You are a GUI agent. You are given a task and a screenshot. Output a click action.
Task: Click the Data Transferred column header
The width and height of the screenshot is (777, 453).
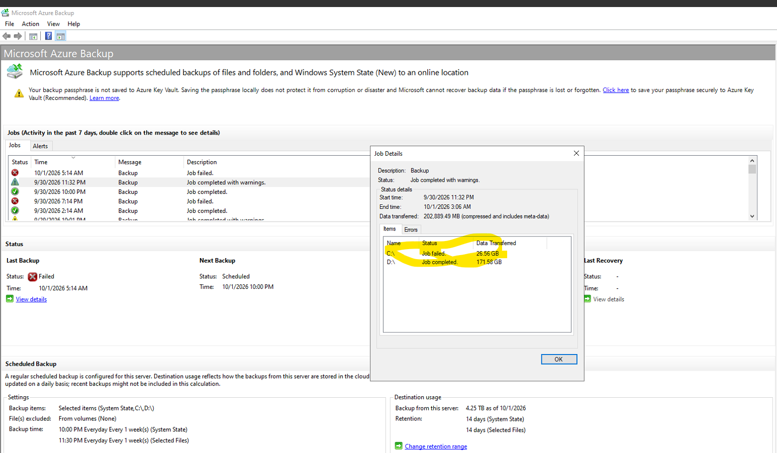tap(510, 243)
